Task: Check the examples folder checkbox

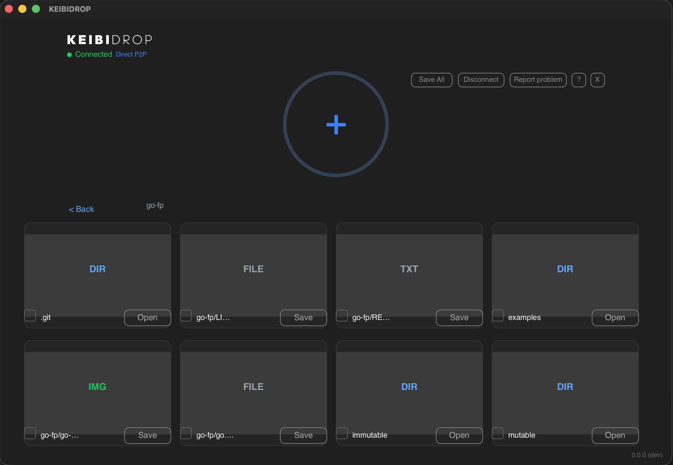Action: (x=498, y=315)
